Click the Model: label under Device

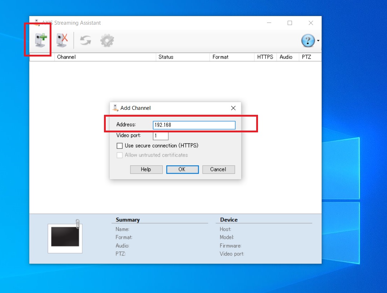(x=227, y=238)
